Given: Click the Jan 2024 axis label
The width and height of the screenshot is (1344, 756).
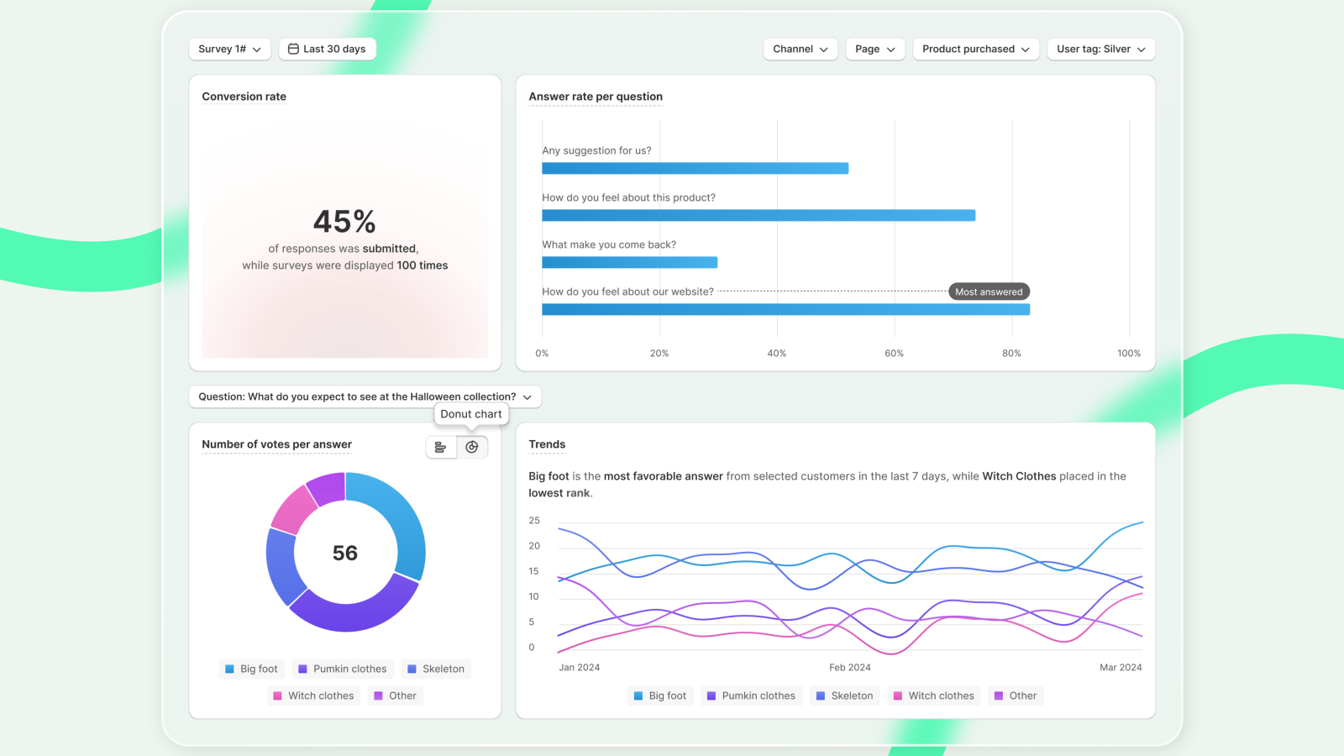Looking at the screenshot, I should coord(580,668).
